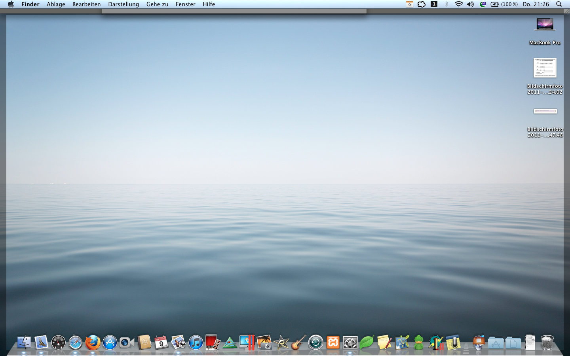Viewport: 570px width, 356px height.
Task: Select the MacBook Pro desktop drive
Action: [545, 25]
